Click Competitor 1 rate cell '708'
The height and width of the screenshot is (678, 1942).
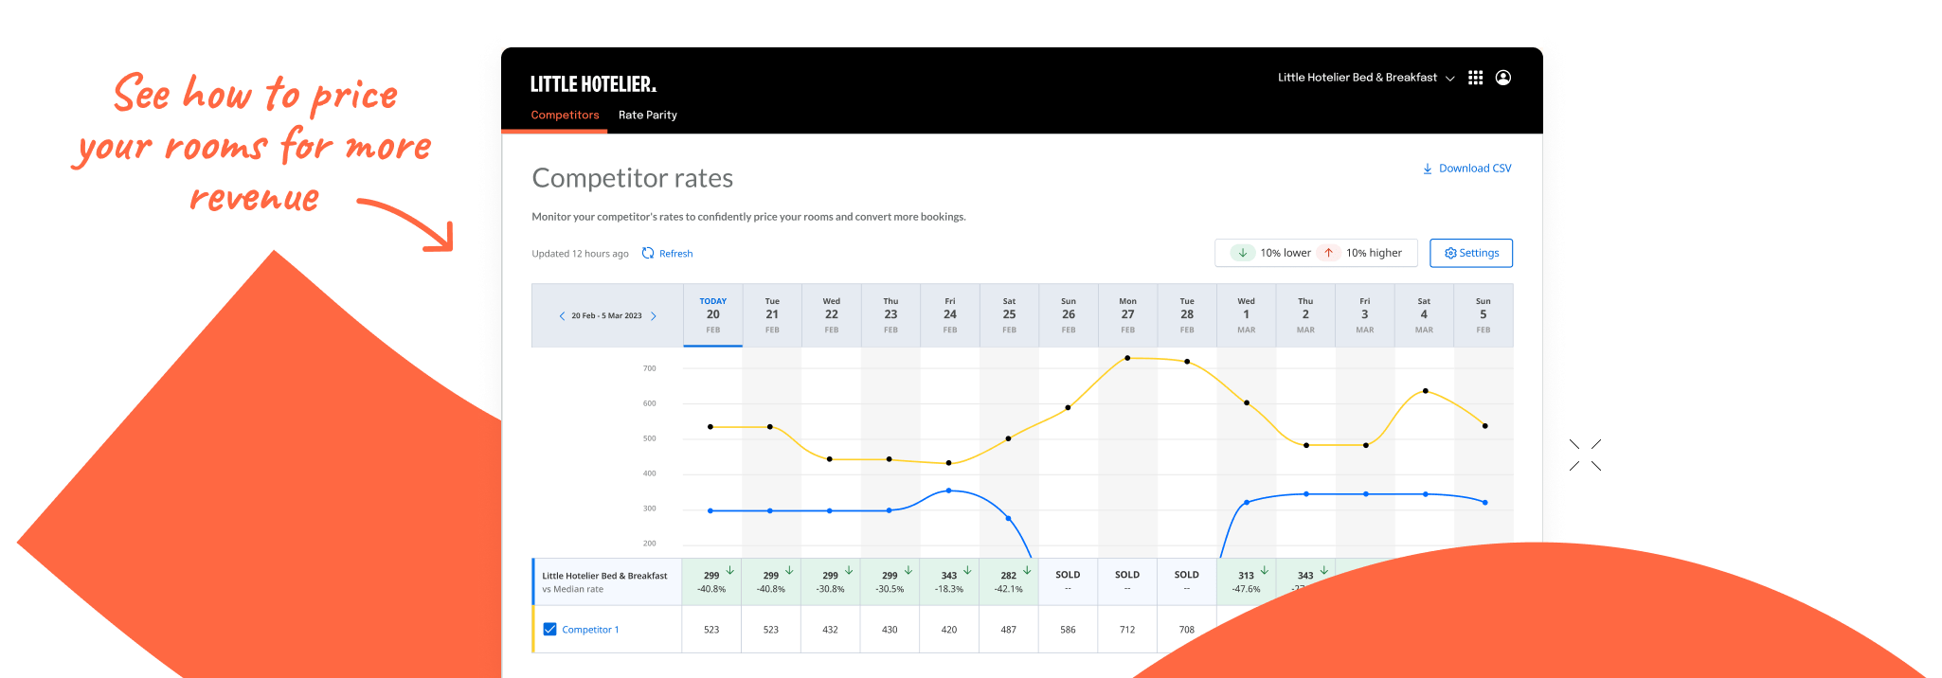click(1186, 630)
